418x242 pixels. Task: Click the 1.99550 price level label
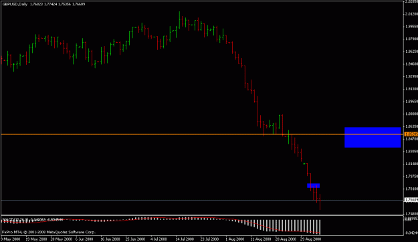pyautogui.click(x=411, y=26)
